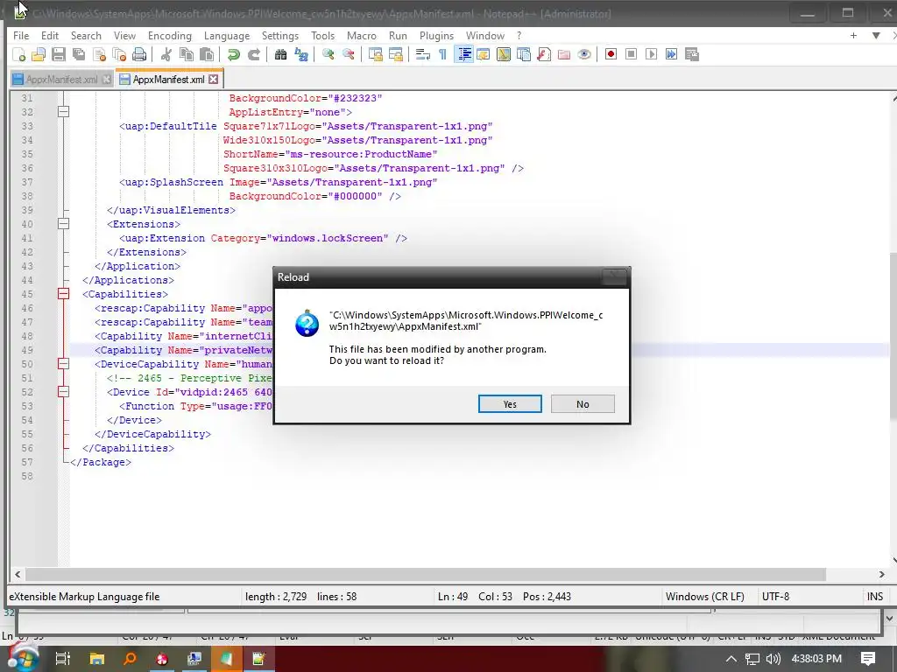
Task: Toggle the Show Indent Guide icon
Action: (464, 54)
